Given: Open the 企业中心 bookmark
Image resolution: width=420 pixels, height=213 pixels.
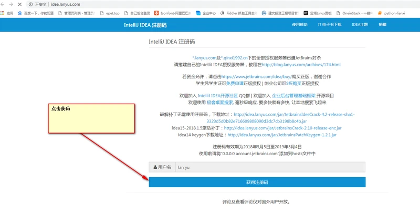Looking at the screenshot, I should coord(206,13).
